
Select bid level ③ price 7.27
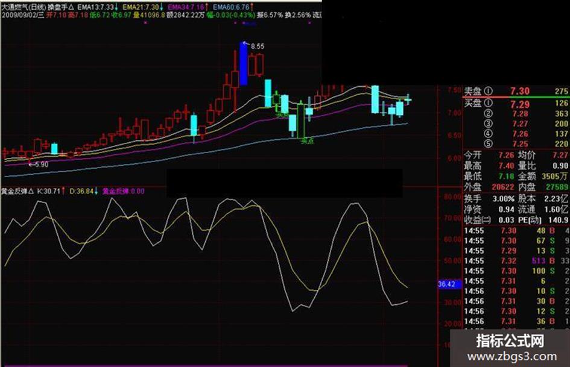(520, 124)
